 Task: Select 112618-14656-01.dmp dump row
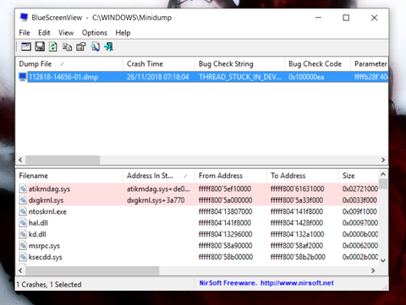pyautogui.click(x=202, y=77)
